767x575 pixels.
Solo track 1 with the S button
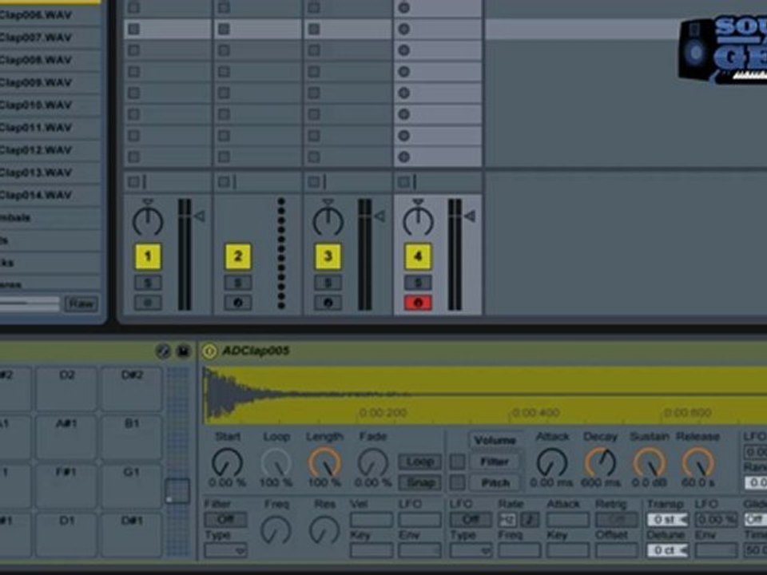pyautogui.click(x=148, y=283)
